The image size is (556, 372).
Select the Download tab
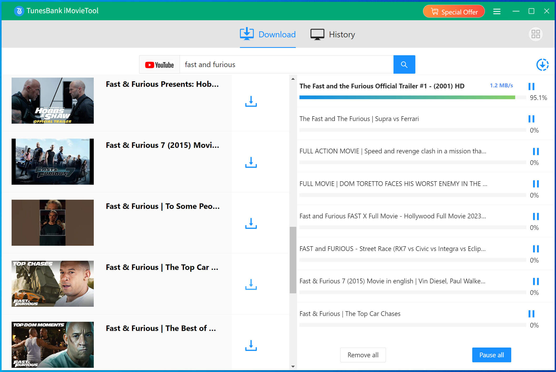point(268,34)
